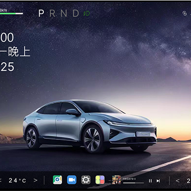Tap the FRIDAY9 song title
191x191 pixels.
[129, 179]
